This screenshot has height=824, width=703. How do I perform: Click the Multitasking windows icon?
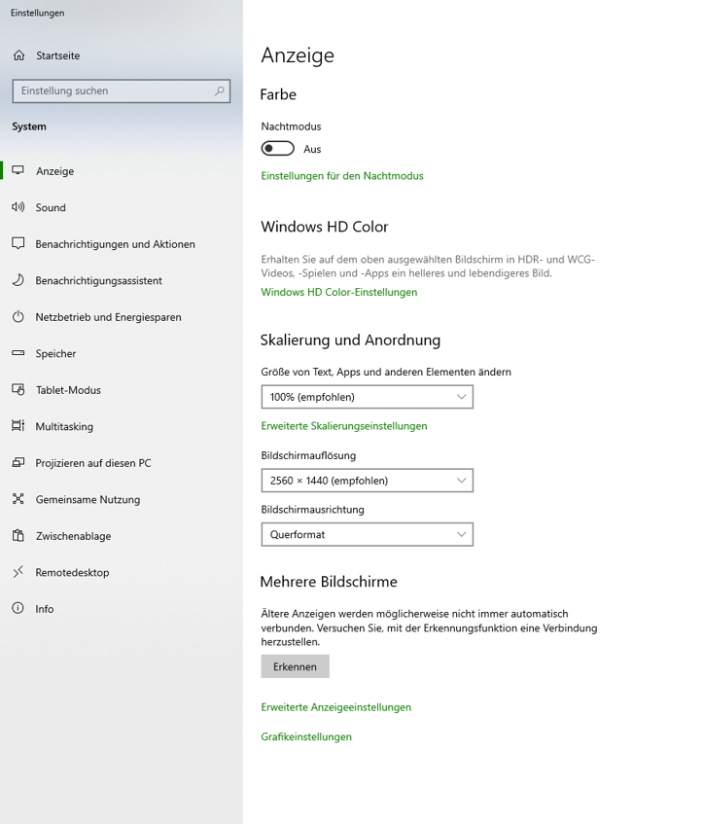coord(18,426)
